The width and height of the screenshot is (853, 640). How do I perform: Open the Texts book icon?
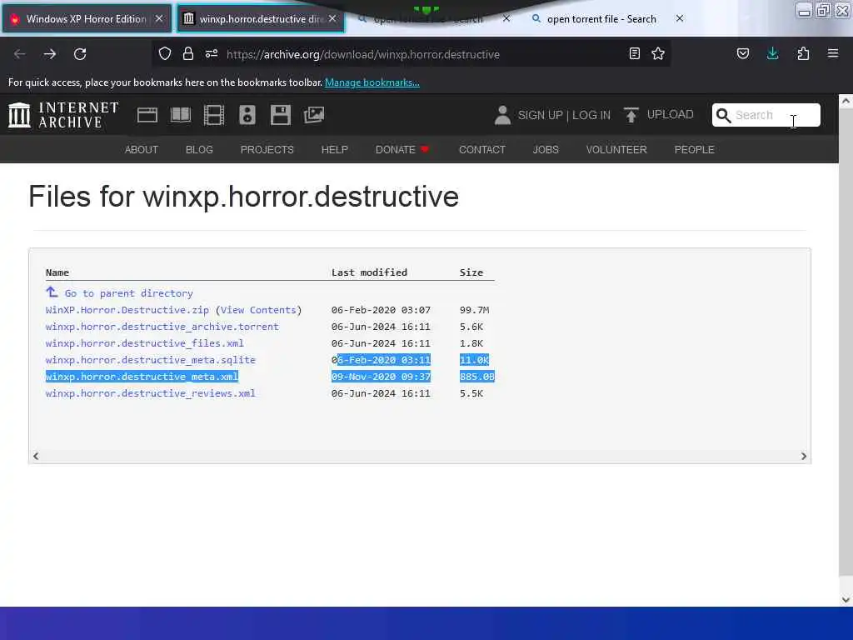point(181,115)
